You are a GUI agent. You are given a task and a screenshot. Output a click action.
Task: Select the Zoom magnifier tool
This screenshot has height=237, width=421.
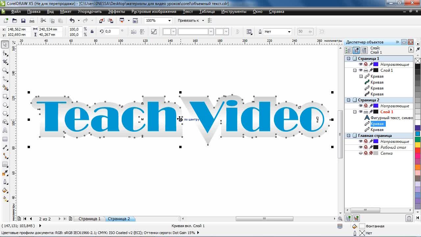[x=5, y=70]
